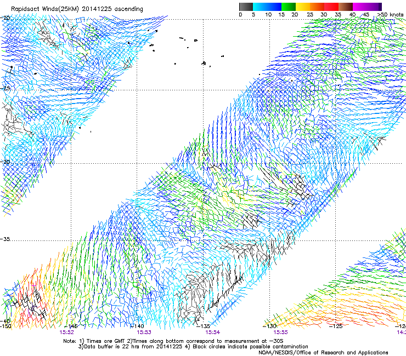This screenshot has width=406, height=356.
Task: Click the NOAA/NESDIS credit text
Action: [x=323, y=353]
